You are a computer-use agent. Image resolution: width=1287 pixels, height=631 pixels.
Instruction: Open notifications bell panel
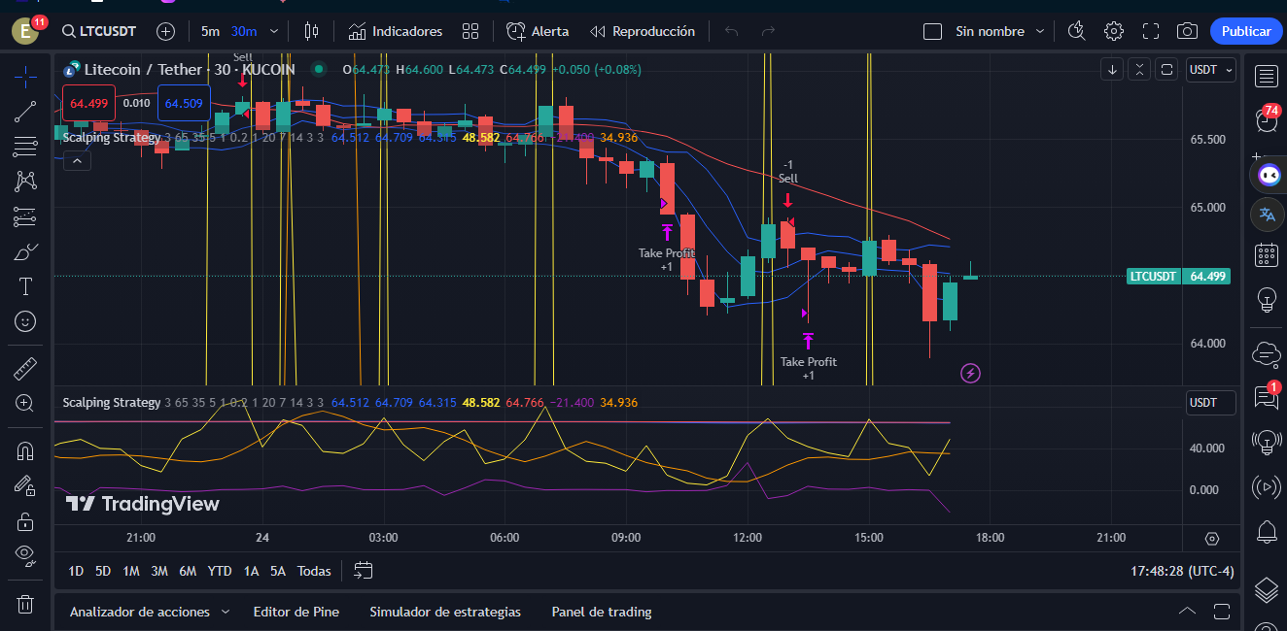coord(1266,531)
